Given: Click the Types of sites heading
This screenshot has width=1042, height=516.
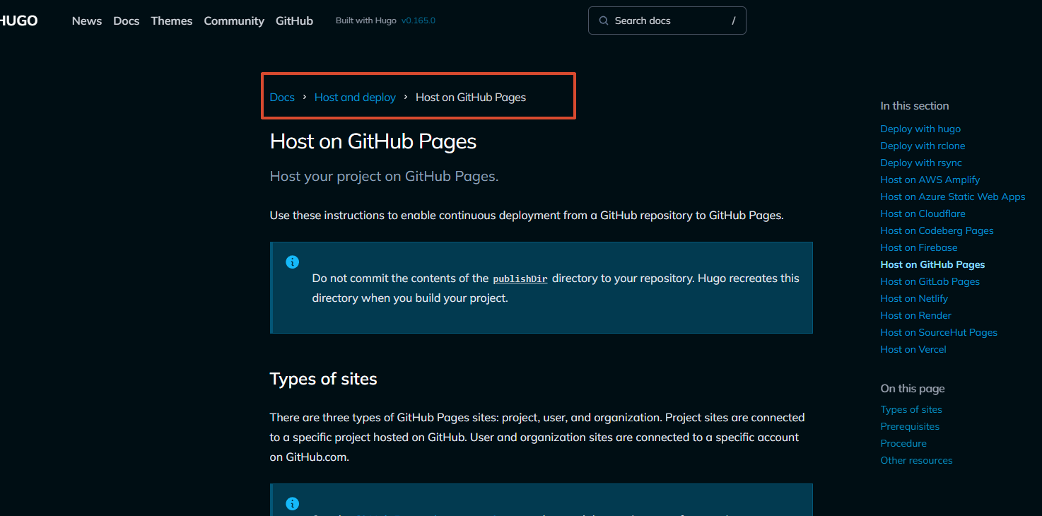Looking at the screenshot, I should point(324,379).
